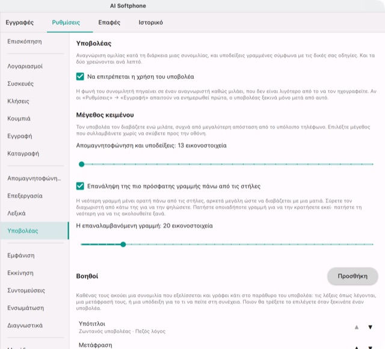Select the Υπότιτλοι assistant row
This screenshot has height=349, width=385.
pos(227,327)
